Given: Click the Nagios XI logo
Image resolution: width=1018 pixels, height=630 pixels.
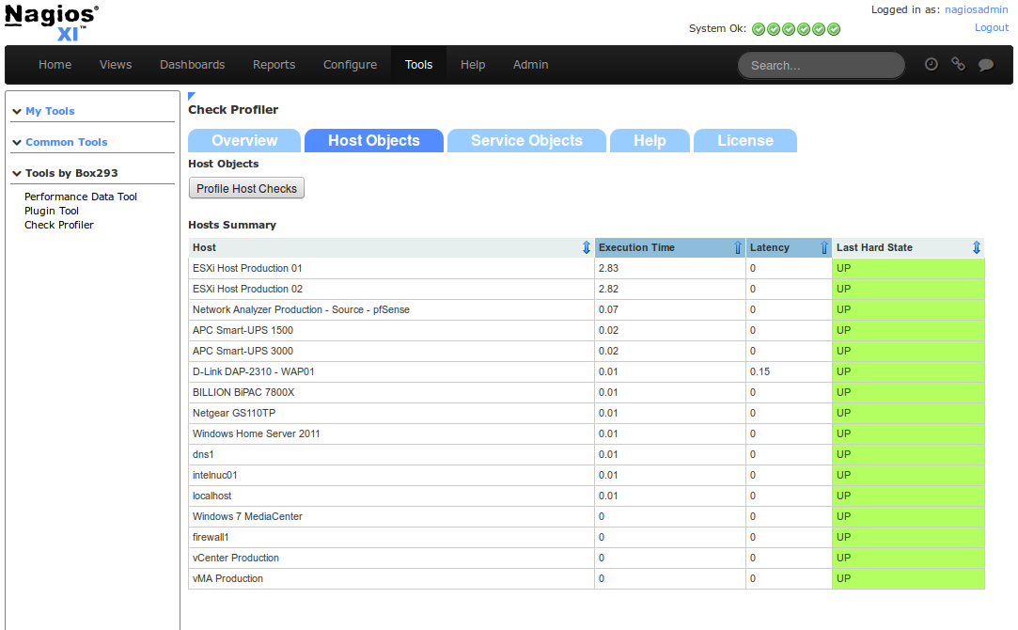Looking at the screenshot, I should click(52, 24).
